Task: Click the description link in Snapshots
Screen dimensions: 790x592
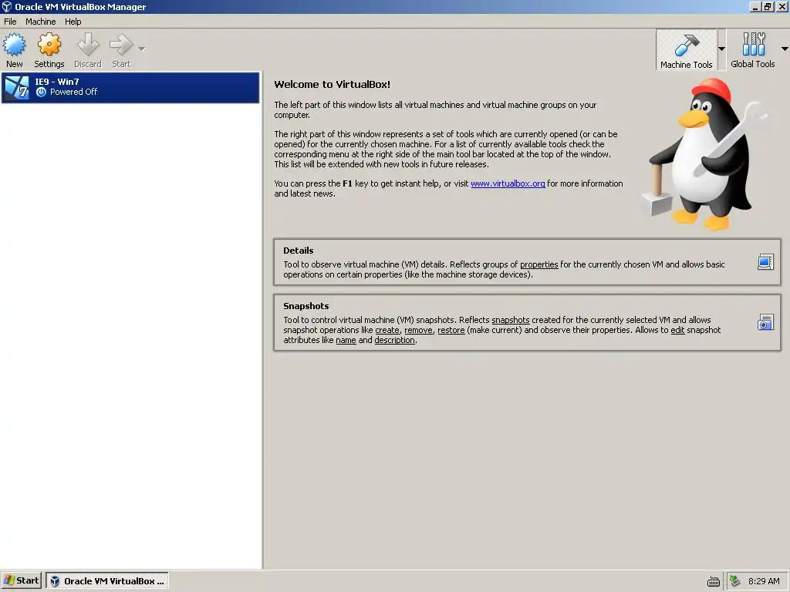Action: 394,340
